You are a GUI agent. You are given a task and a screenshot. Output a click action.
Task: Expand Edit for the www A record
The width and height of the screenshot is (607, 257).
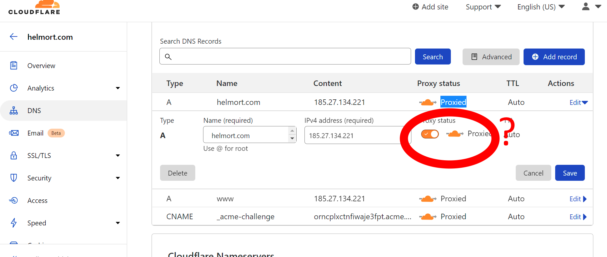(x=578, y=199)
